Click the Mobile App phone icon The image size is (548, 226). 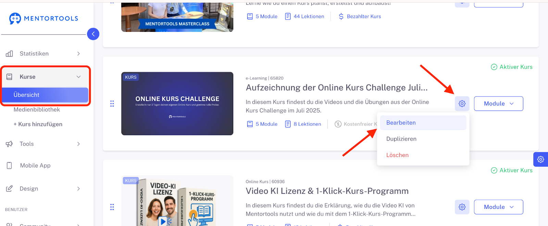tap(9, 166)
